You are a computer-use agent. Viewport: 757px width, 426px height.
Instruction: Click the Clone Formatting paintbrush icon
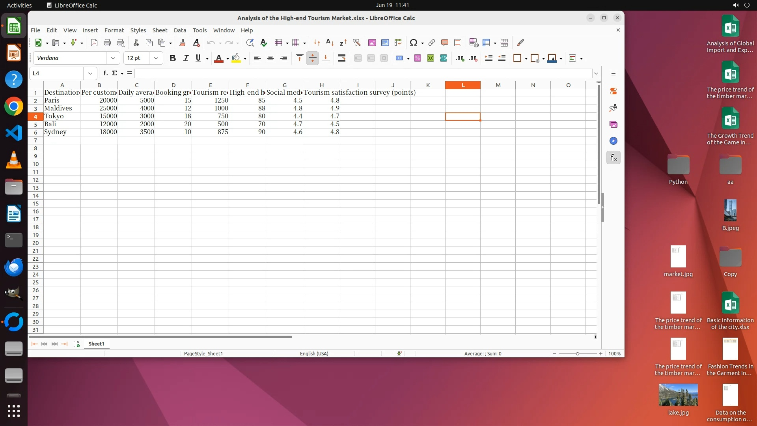pos(182,43)
